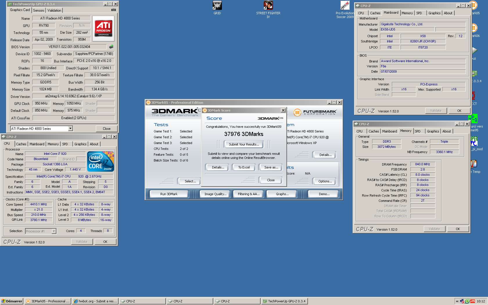Open the Démarrer start button
Screen dimensions: 488x305
point(12,301)
